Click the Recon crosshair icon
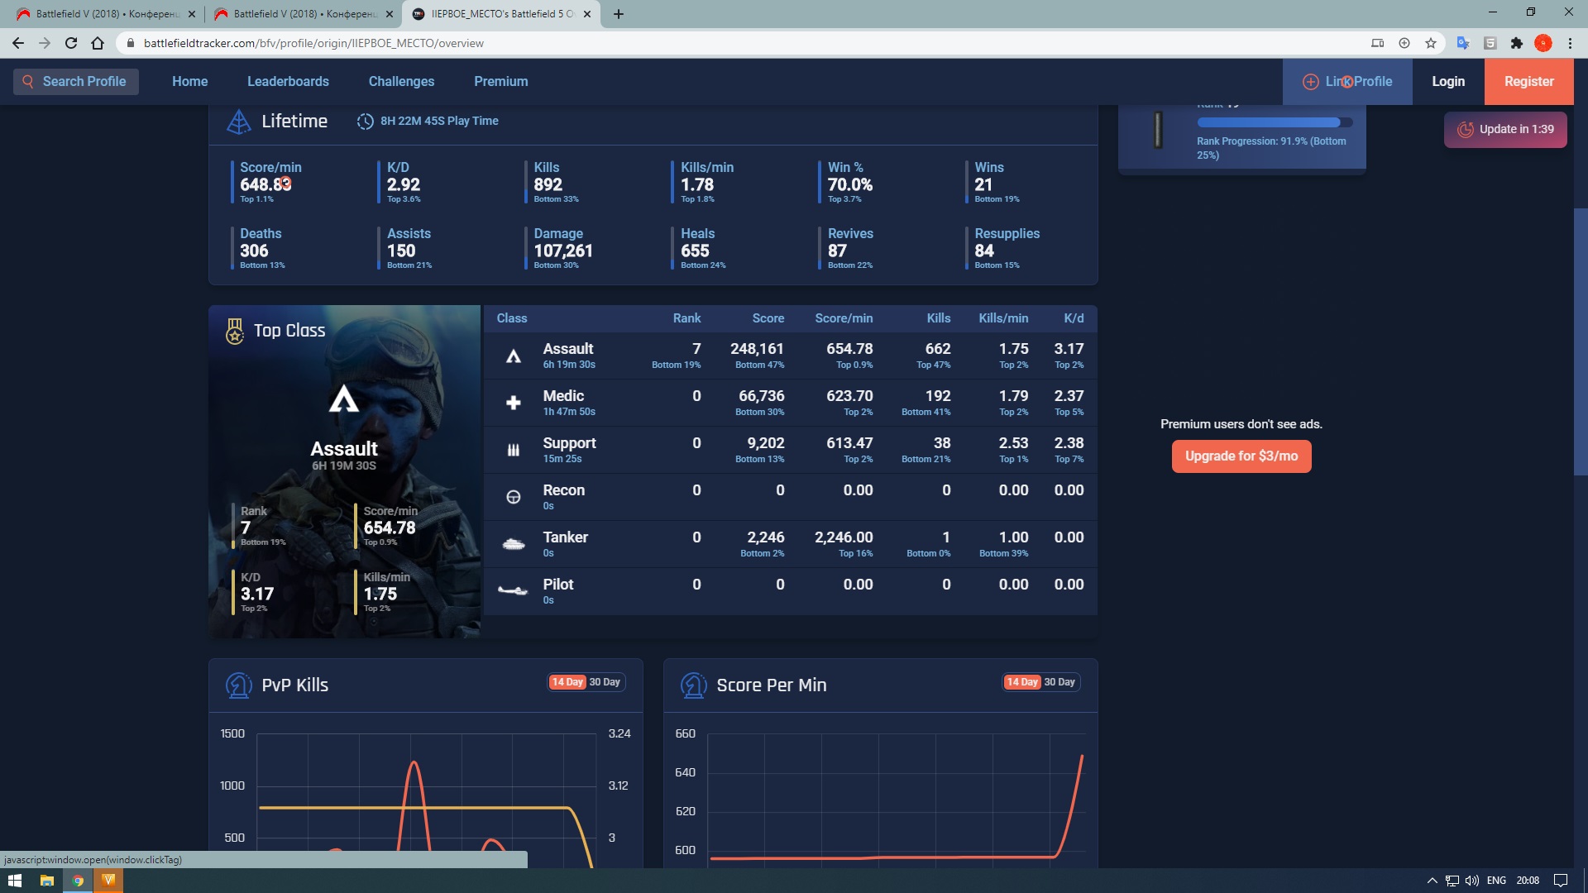This screenshot has width=1588, height=893. (513, 497)
